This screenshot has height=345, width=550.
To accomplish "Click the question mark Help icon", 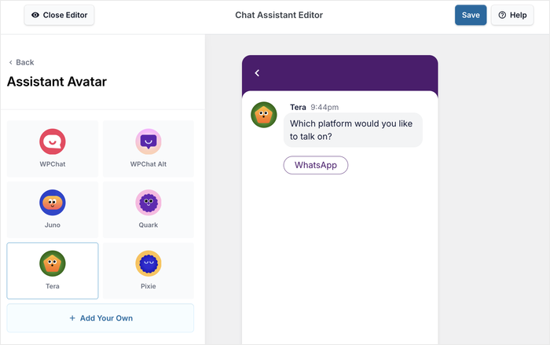I will coord(502,15).
